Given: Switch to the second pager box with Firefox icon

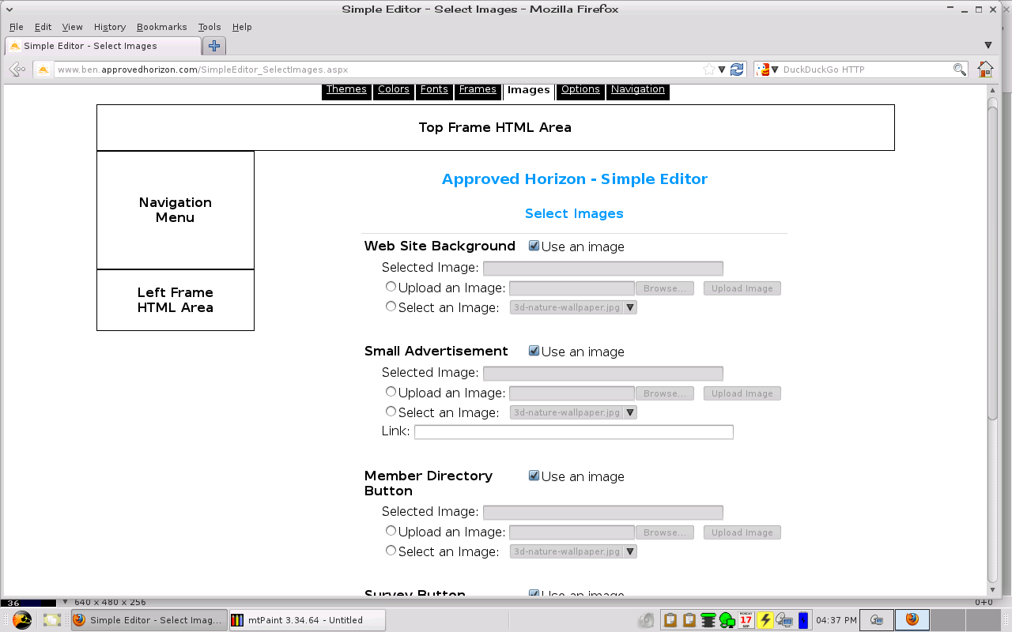Looking at the screenshot, I should (x=912, y=620).
